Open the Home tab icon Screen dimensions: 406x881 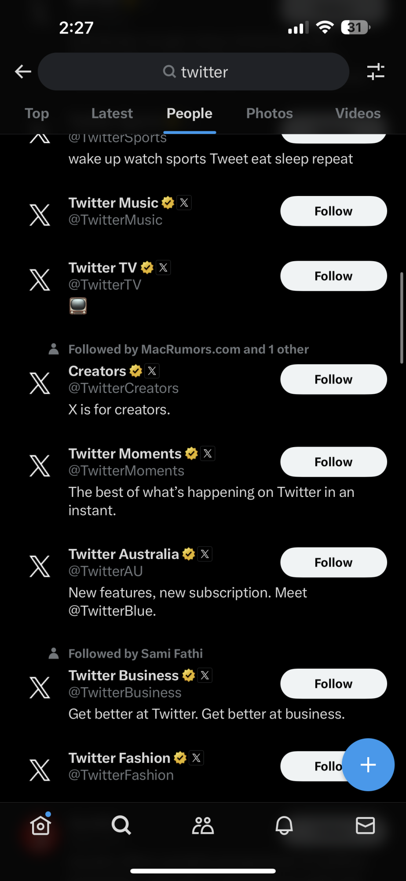40,825
